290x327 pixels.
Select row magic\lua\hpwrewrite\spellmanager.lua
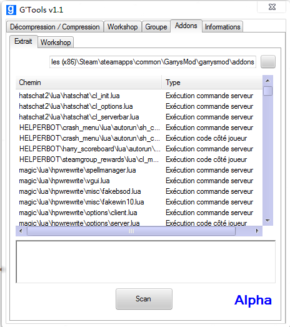[x=139, y=171]
